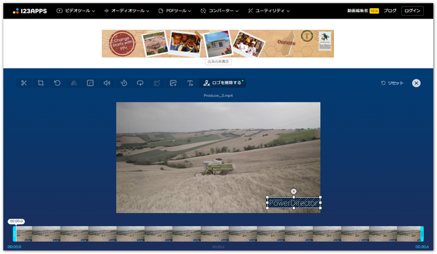
Task: Click the ロゴを削除する tool button
Action: click(223, 83)
